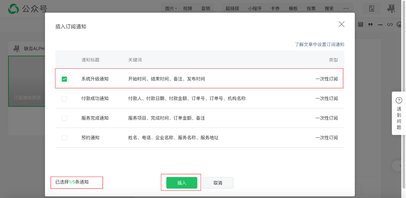
Task: Click the code icon in editor toolbar
Action: [x=390, y=25]
